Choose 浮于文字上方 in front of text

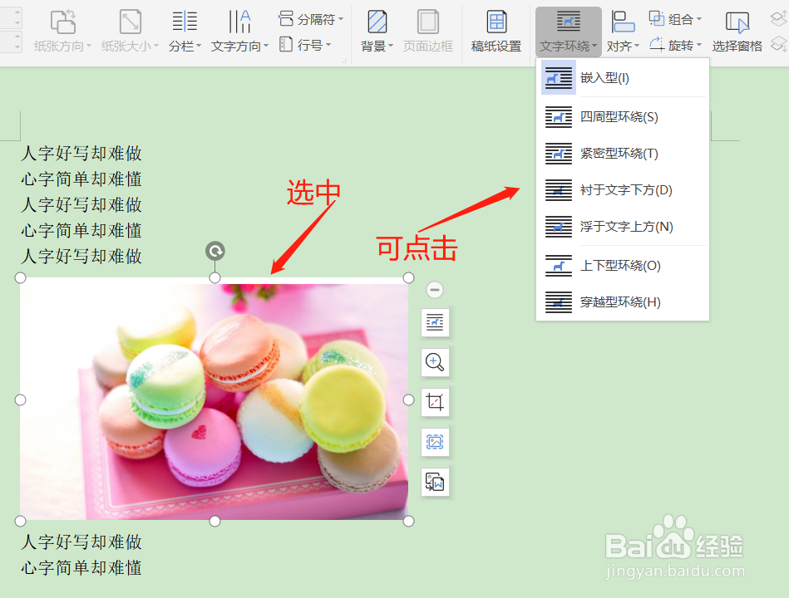(619, 227)
